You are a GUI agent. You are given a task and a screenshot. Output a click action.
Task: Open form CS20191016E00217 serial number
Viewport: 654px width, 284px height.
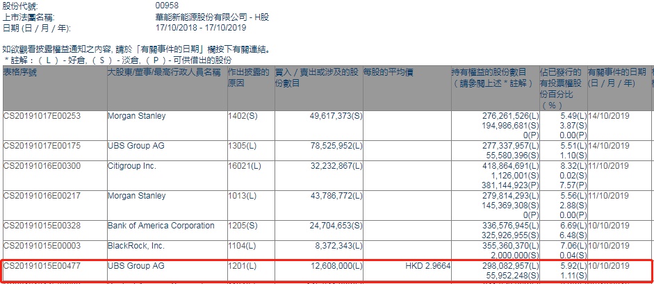point(42,196)
